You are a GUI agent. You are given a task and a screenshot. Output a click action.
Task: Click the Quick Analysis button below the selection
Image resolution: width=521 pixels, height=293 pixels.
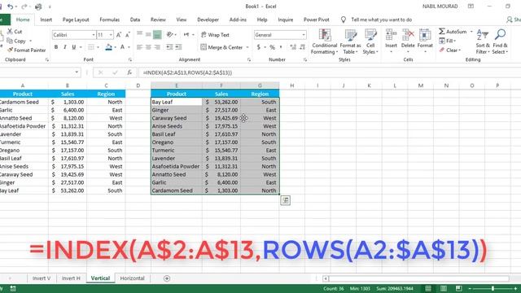tap(285, 200)
